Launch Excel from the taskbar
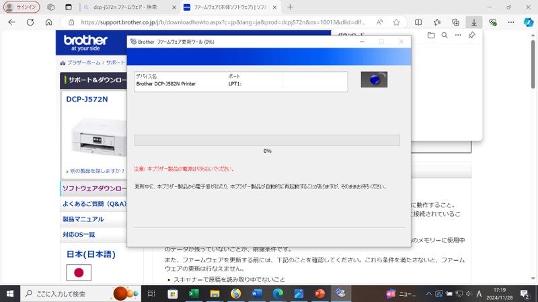538x302 pixels. 194,294
